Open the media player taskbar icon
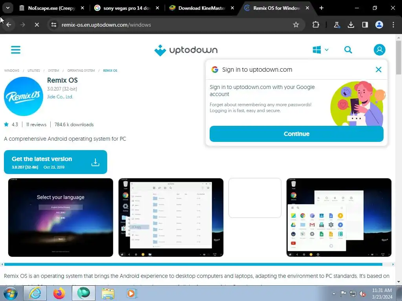The image size is (402, 301). coord(132,293)
